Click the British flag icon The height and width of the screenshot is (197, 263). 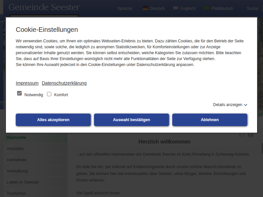176,8
